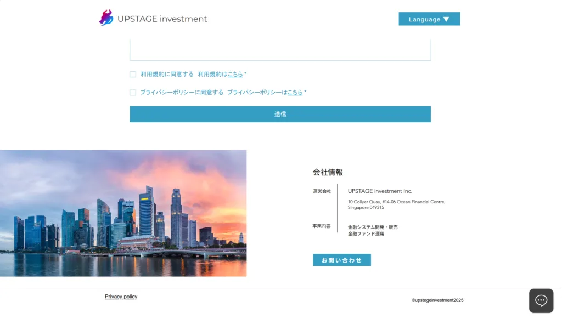Screen dimensions: 562x319
Task: Click the 会社情報 heading
Action: click(x=328, y=172)
